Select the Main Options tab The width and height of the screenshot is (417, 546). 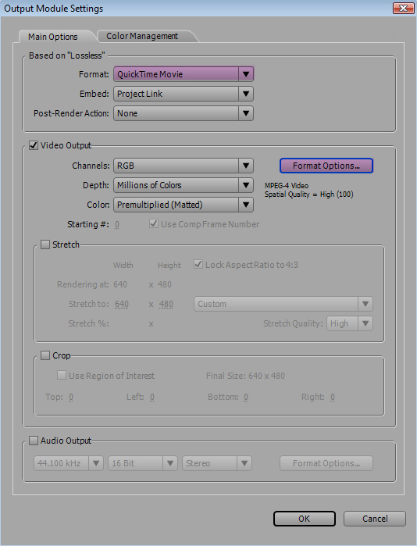coord(53,37)
